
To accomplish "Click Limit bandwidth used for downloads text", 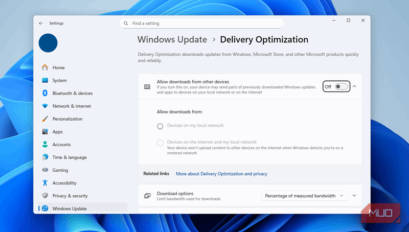I will click(189, 199).
